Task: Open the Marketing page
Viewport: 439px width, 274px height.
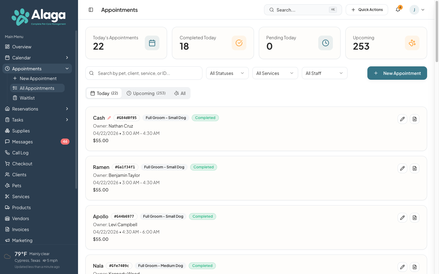Action: click(x=37, y=240)
